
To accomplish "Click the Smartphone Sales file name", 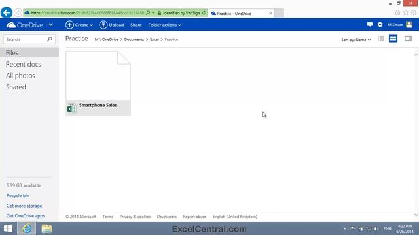I will point(98,105).
